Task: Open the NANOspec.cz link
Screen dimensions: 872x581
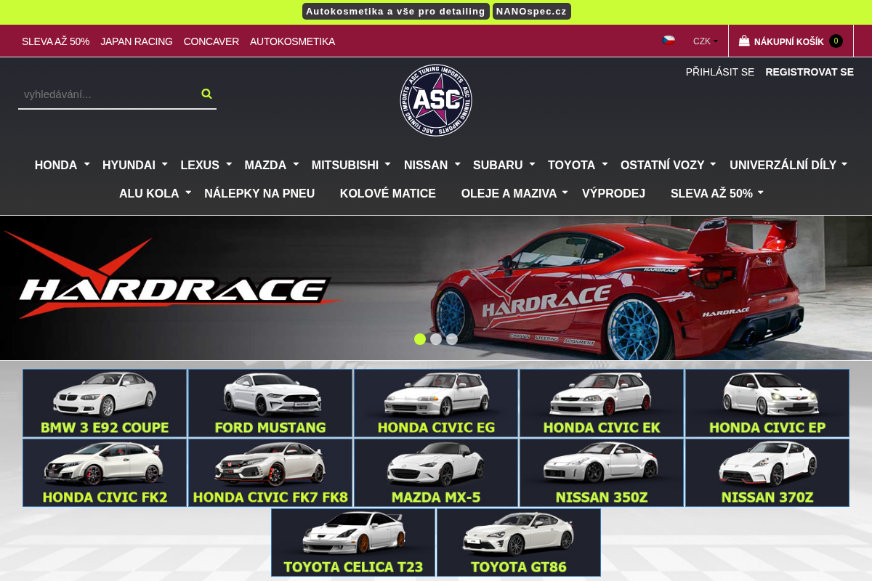Action: pos(532,11)
